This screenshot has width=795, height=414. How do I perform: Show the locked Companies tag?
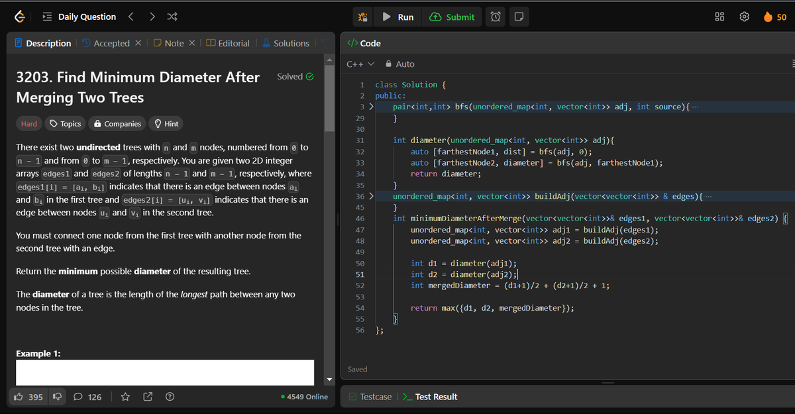pos(117,124)
